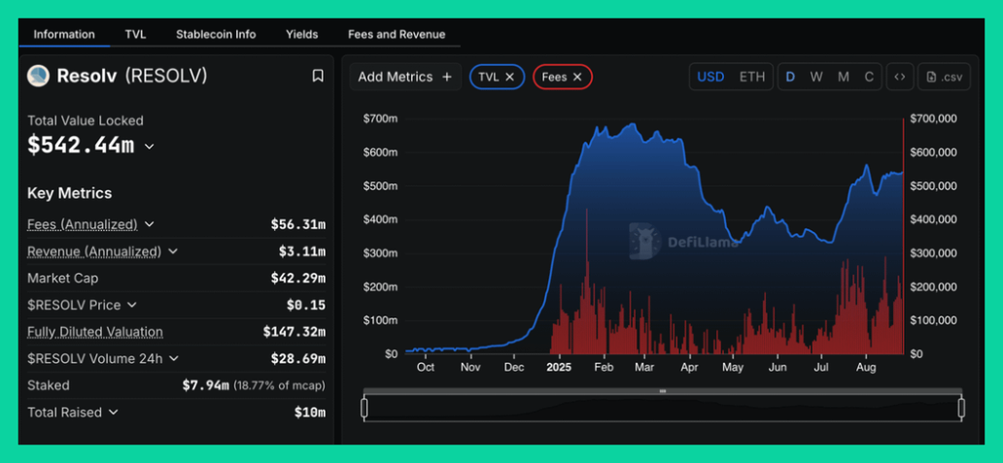The image size is (1003, 463).
Task: Select monthly (M) interval
Action: (843, 77)
